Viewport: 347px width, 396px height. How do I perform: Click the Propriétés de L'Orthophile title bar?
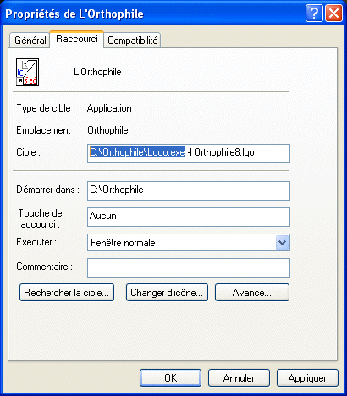click(x=152, y=14)
